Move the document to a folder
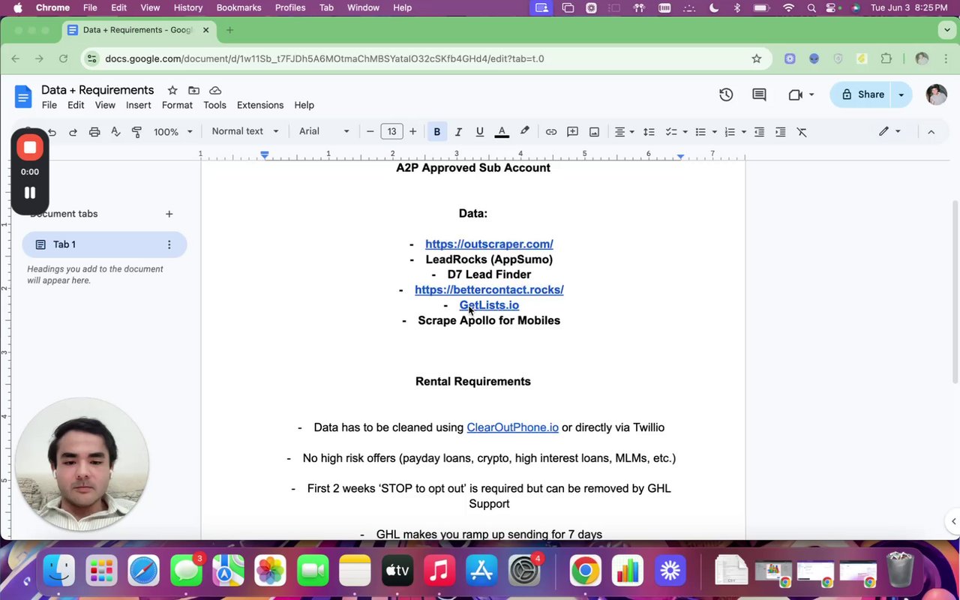960x600 pixels. (x=193, y=90)
